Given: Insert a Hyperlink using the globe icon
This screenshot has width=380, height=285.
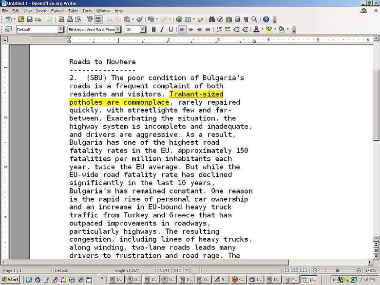Looking at the screenshot, I should click(179, 19).
